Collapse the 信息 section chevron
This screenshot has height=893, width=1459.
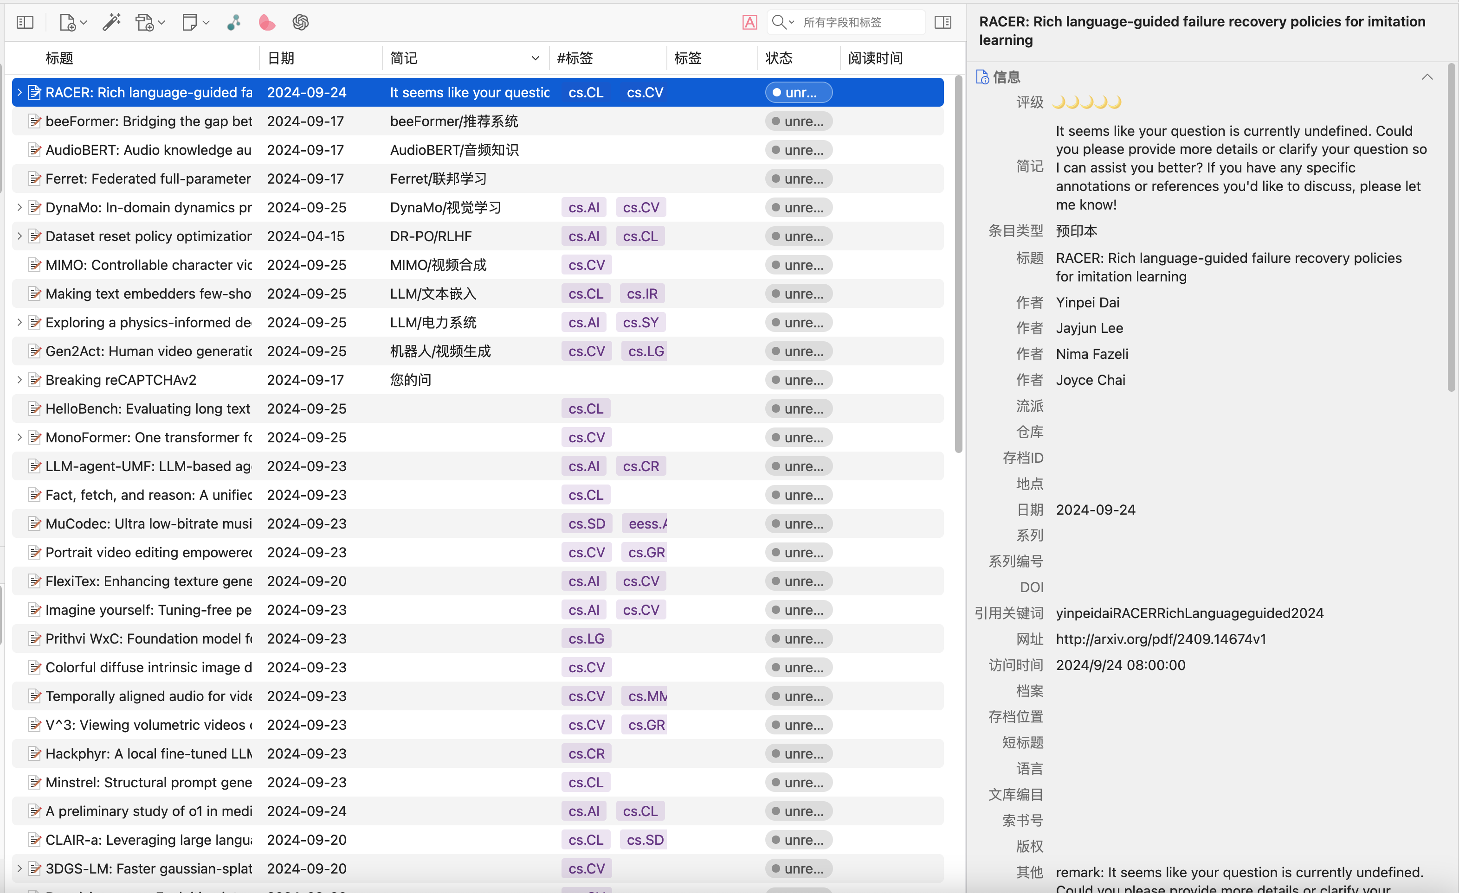click(1427, 77)
